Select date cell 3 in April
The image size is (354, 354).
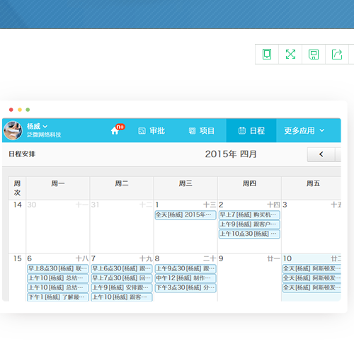(312, 227)
